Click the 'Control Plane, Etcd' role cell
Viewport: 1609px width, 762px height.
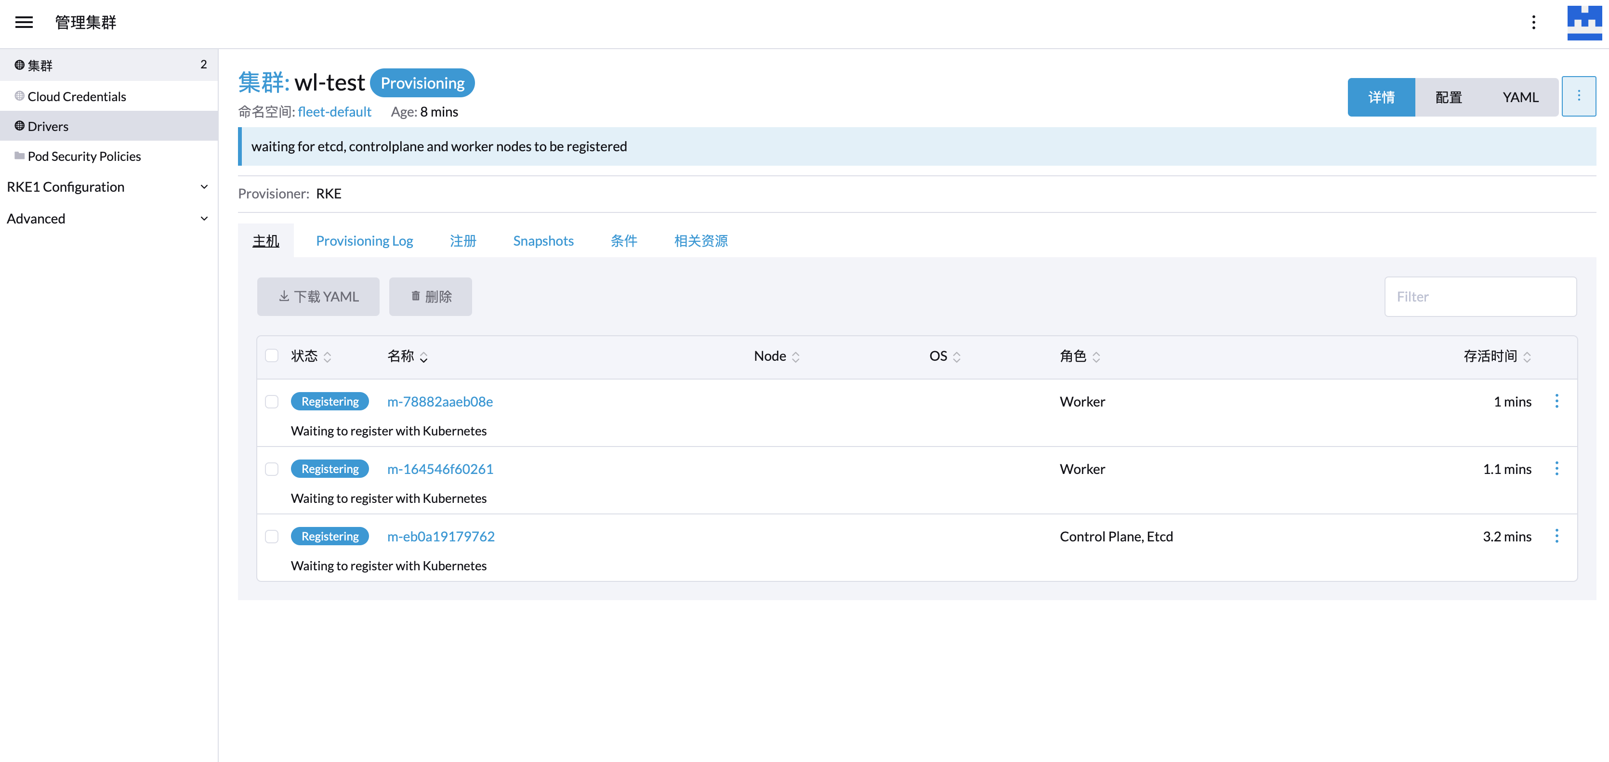[x=1116, y=537]
